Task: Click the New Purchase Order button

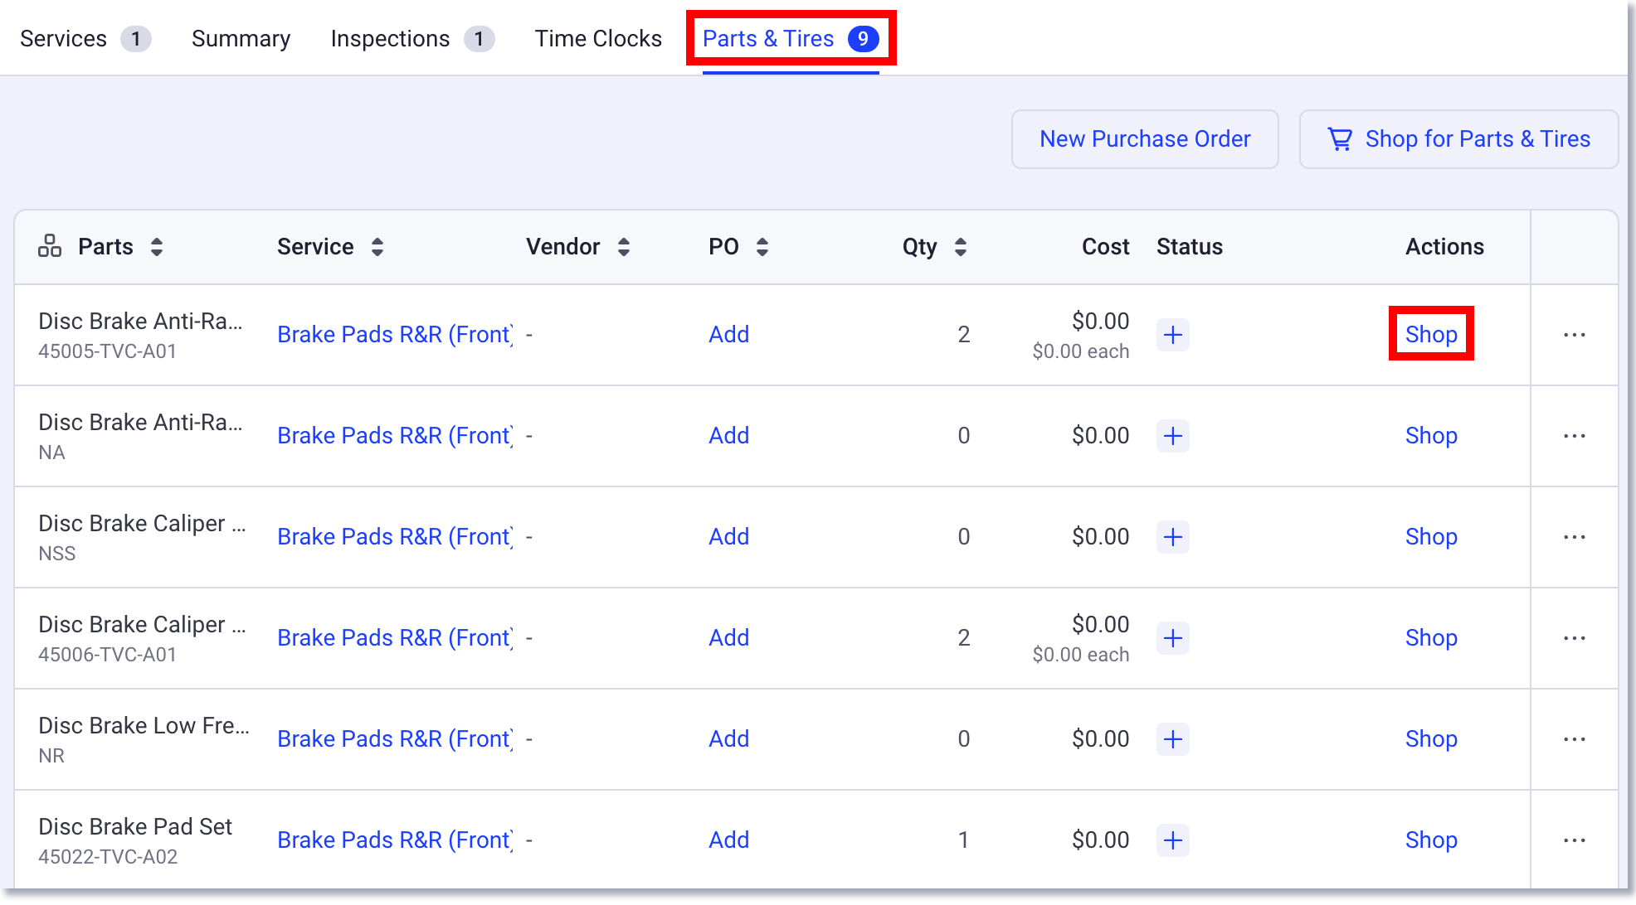Action: pos(1145,139)
